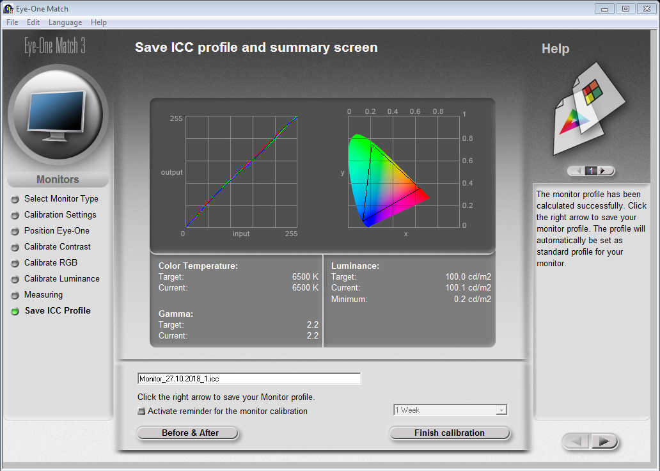Screen dimensions: 660x471
Task: Open the File menu
Action: pyautogui.click(x=12, y=22)
